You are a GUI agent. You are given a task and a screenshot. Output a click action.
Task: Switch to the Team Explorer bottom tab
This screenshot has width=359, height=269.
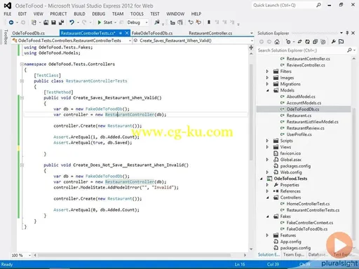[294, 254]
